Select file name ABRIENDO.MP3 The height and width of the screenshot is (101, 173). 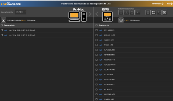coord(109,55)
